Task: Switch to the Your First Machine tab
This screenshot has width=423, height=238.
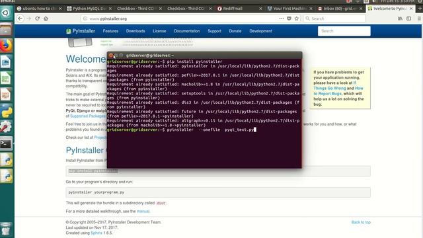Action: click(289, 9)
